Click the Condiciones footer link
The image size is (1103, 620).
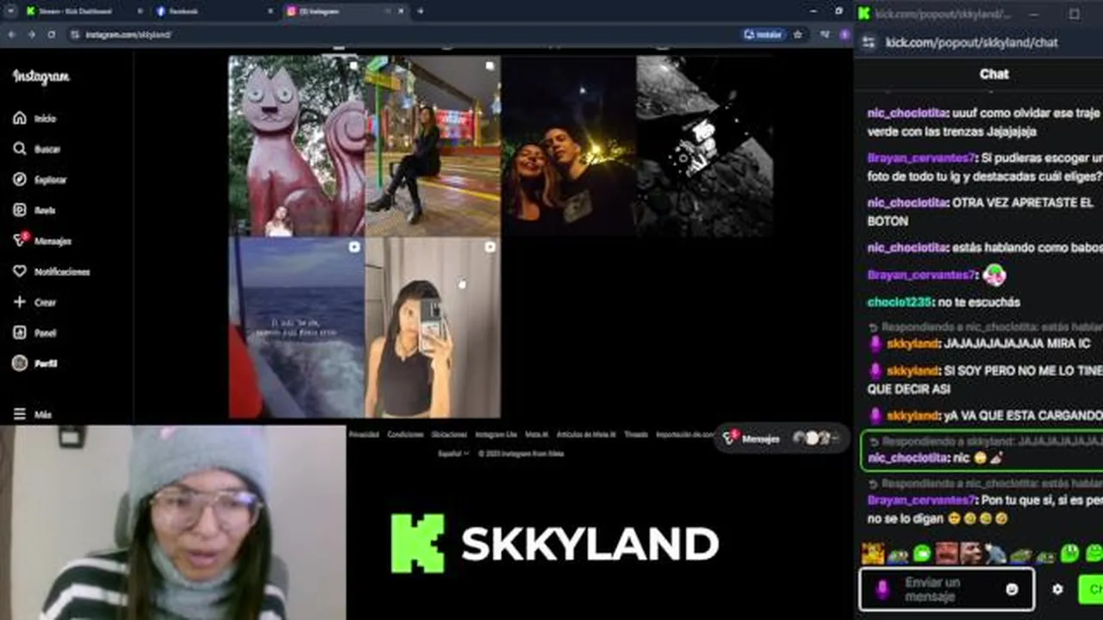[405, 435]
